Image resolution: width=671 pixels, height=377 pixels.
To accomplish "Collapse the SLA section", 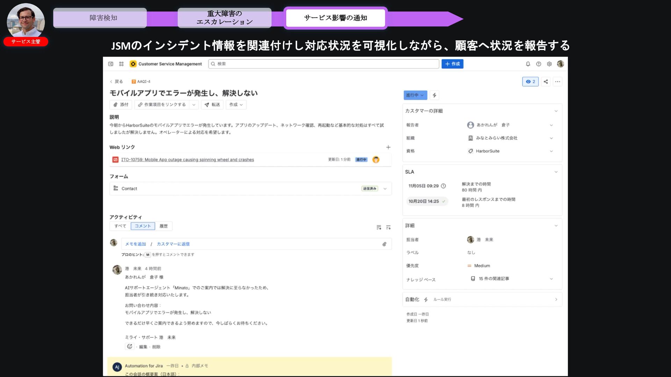I will click(556, 172).
